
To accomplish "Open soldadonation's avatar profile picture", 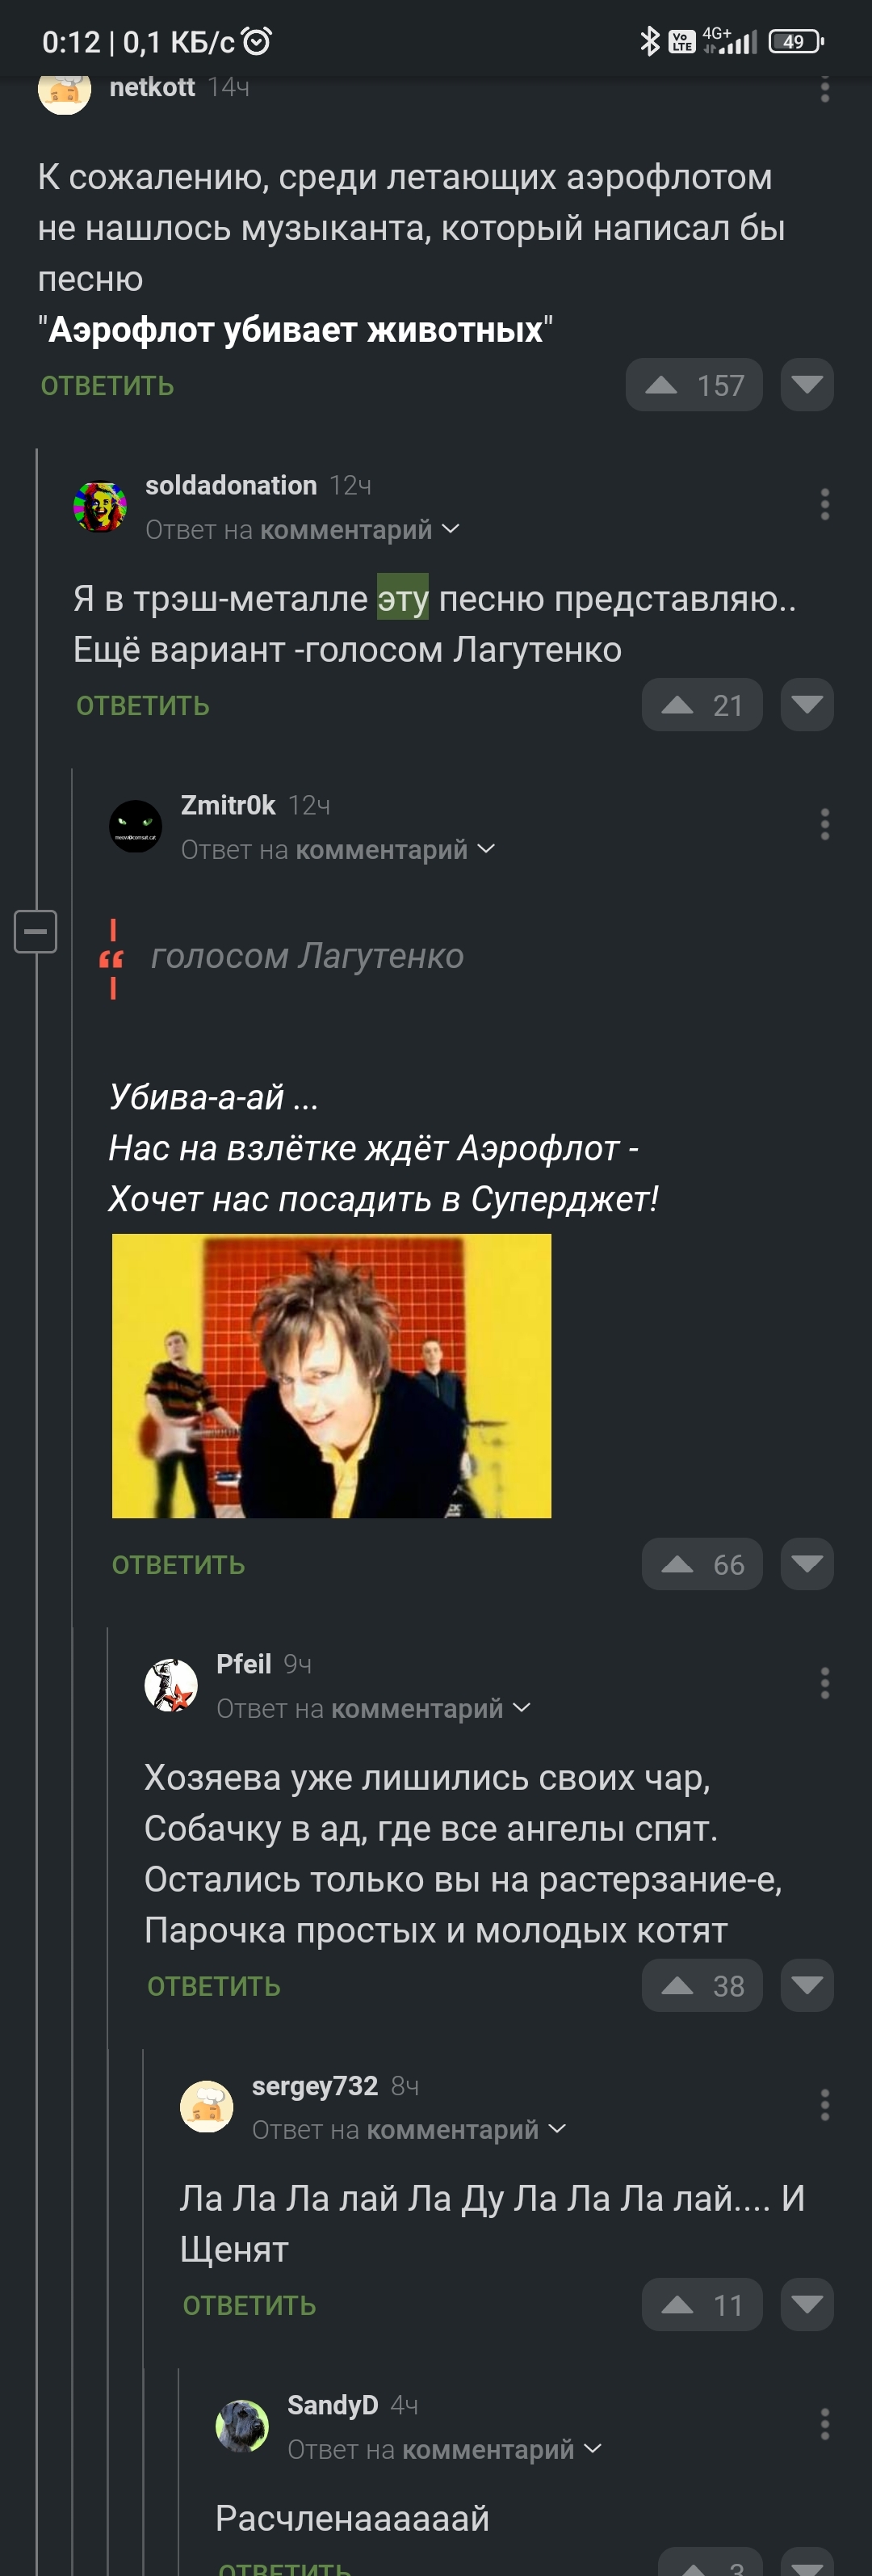I will [100, 506].
